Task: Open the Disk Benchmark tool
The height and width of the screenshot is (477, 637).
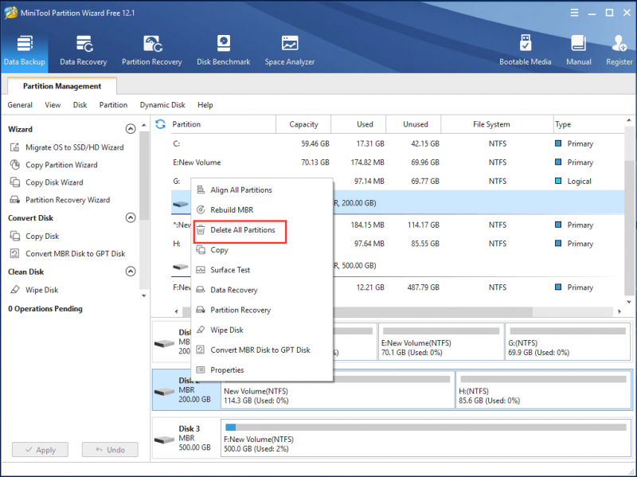Action: tap(224, 51)
